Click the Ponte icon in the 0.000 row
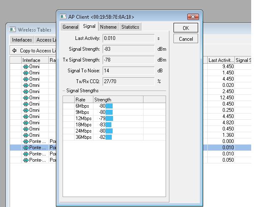Screen dimensions: 267x207 25,141
